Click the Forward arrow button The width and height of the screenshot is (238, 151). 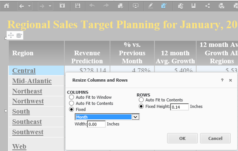pyautogui.click(x=42, y=6)
